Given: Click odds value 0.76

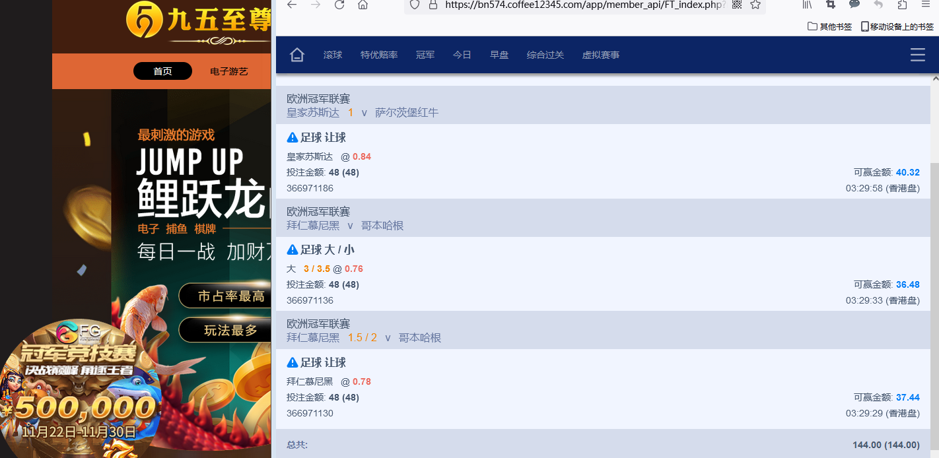Looking at the screenshot, I should (354, 269).
